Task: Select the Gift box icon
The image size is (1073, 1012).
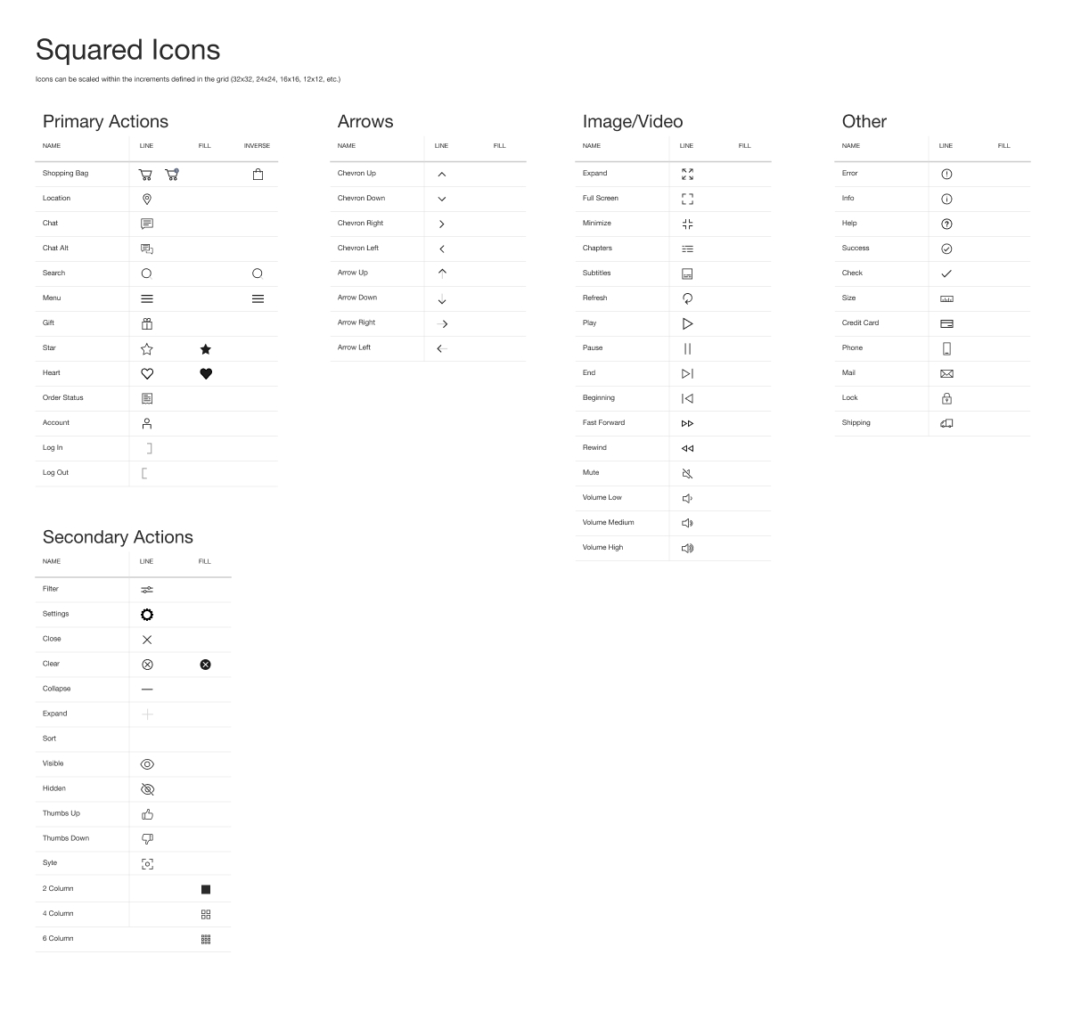Action: 147,324
